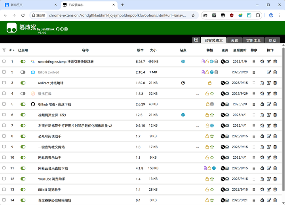This screenshot has width=285, height=205.
Task: Select checkbox for 一键查询社交网站 row
Action: (4, 147)
